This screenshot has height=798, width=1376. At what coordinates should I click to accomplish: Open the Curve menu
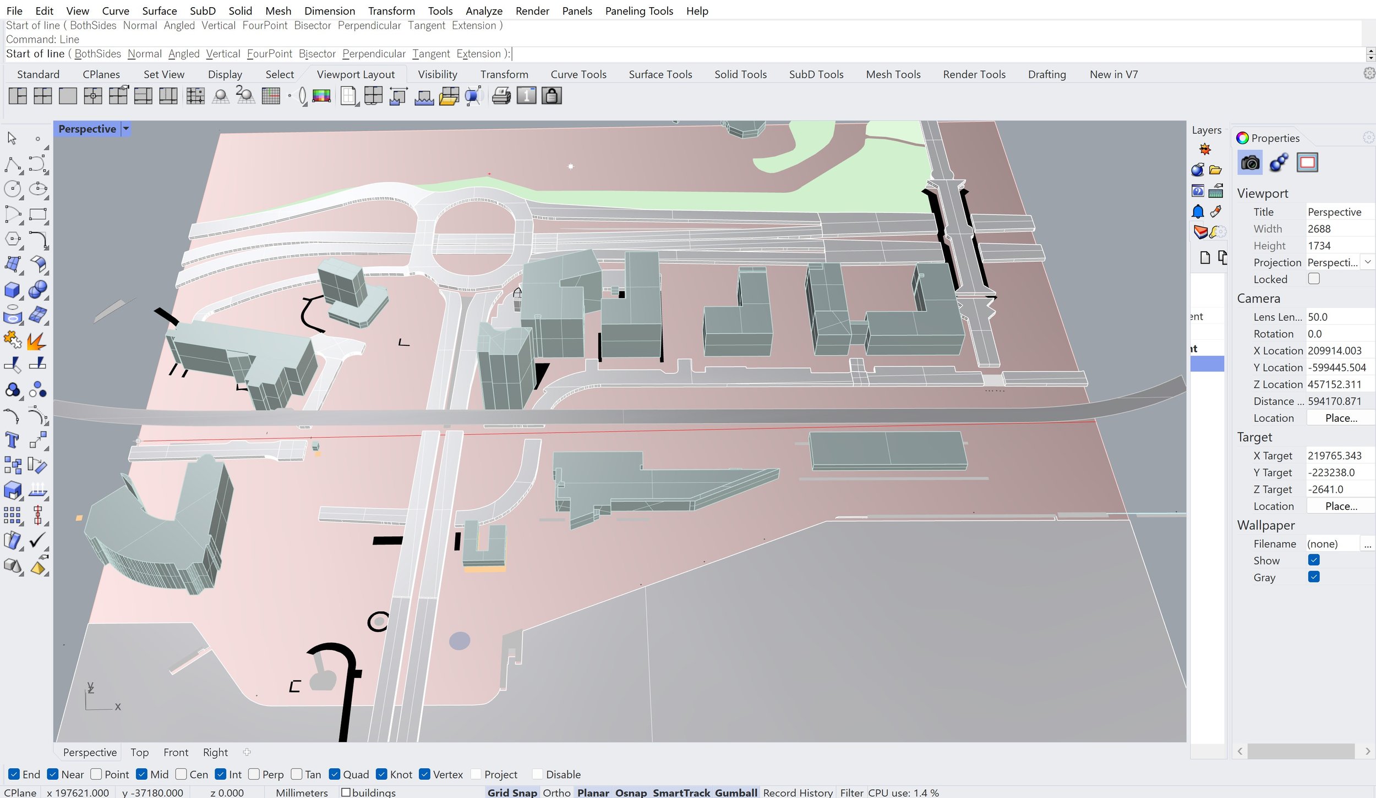[x=116, y=11]
